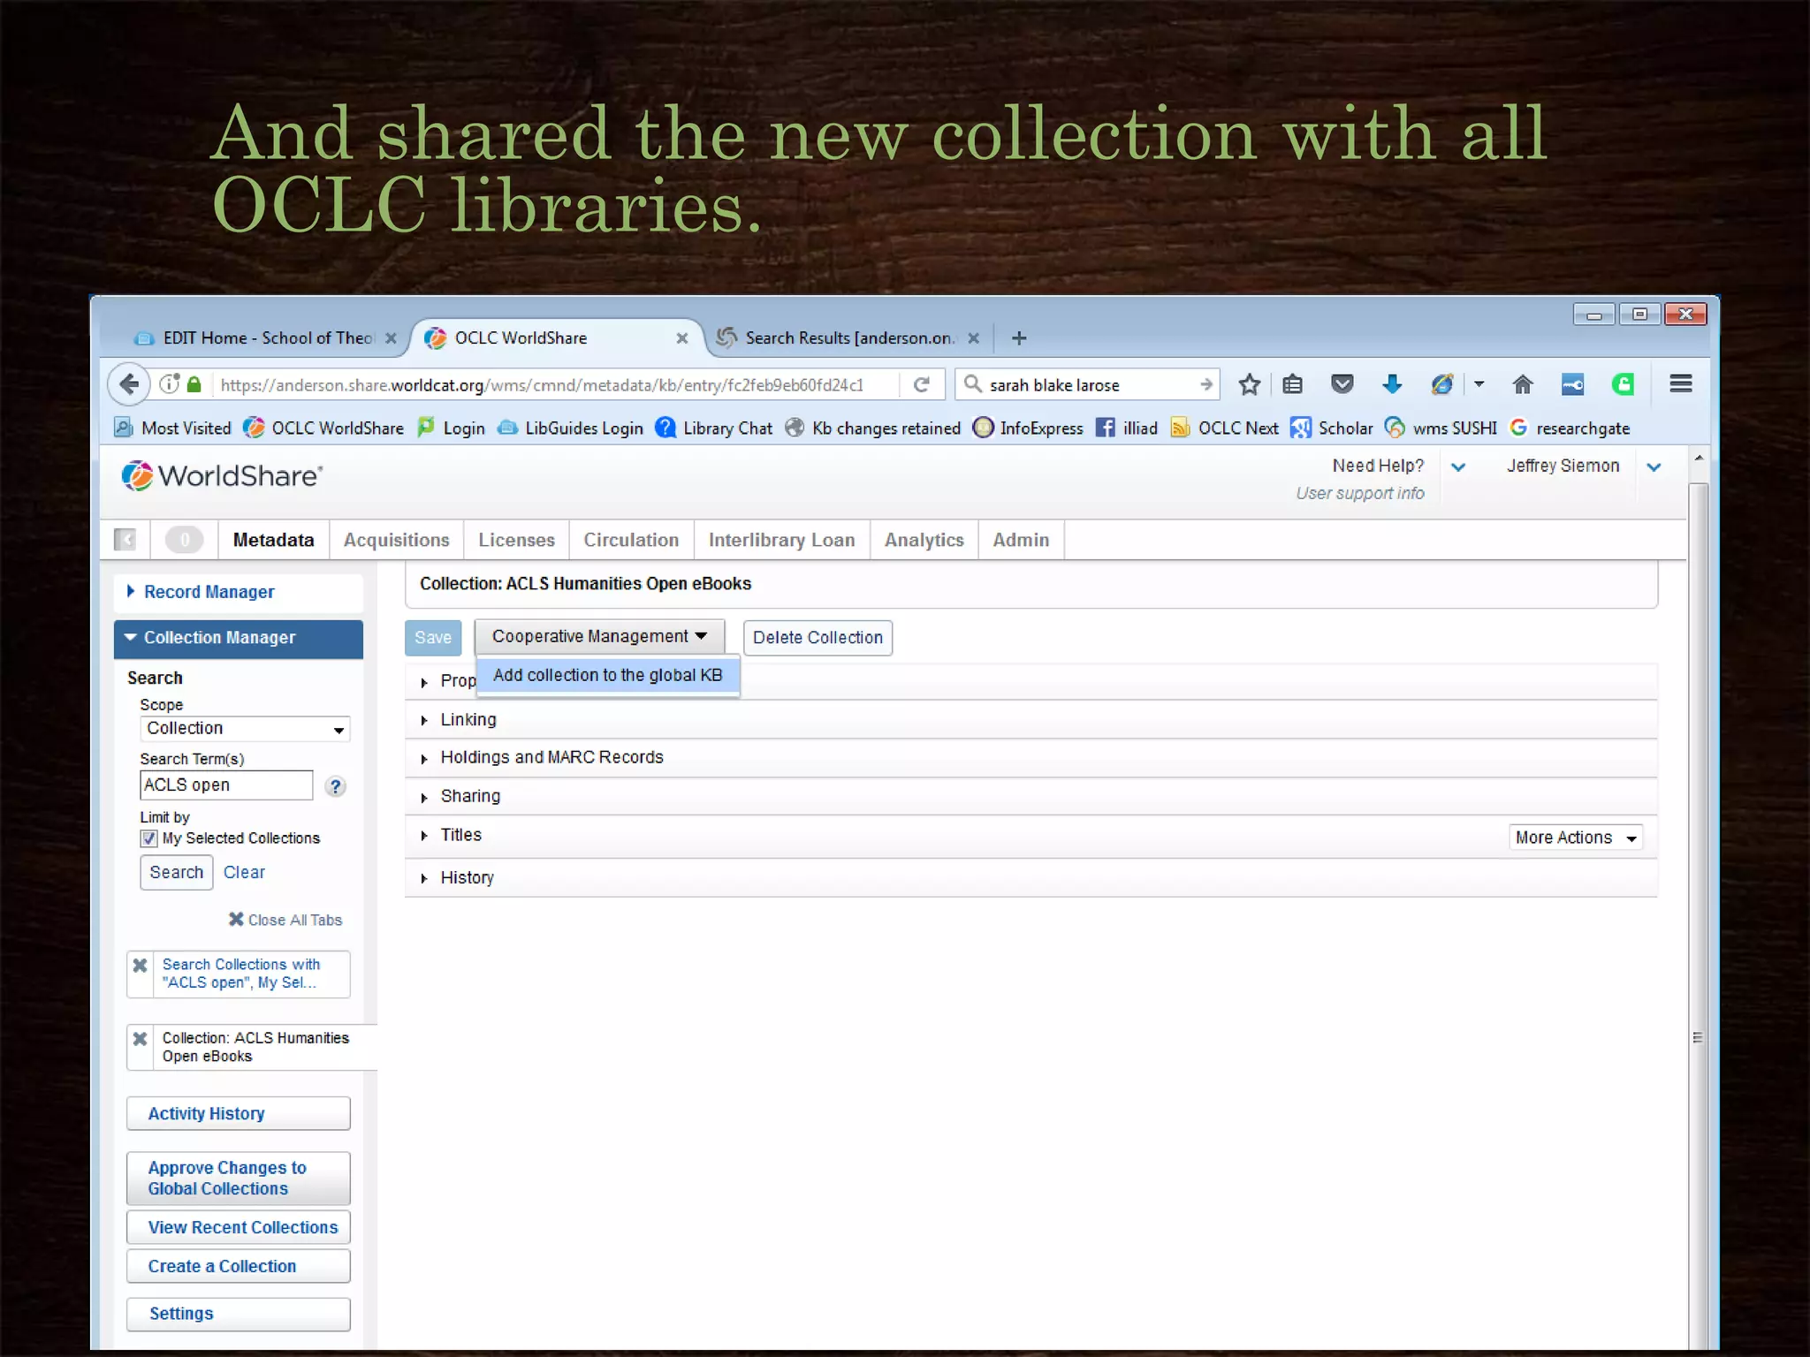Image resolution: width=1810 pixels, height=1357 pixels.
Task: Close the Search Results tab
Action: tap(973, 337)
